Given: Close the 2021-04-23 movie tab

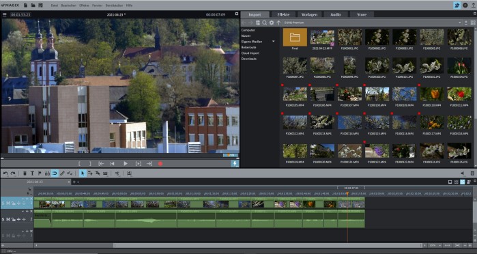Looking at the screenshot, I should tap(69, 182).
